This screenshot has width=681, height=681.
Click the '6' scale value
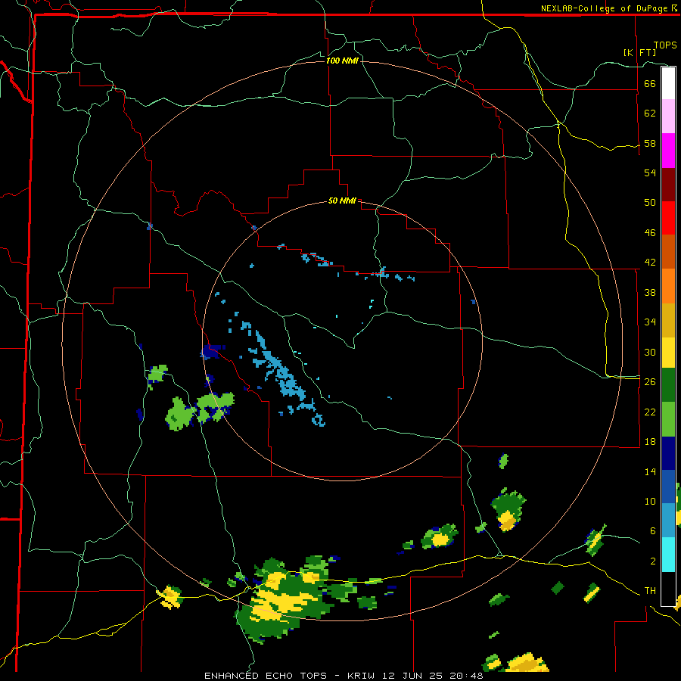653,531
